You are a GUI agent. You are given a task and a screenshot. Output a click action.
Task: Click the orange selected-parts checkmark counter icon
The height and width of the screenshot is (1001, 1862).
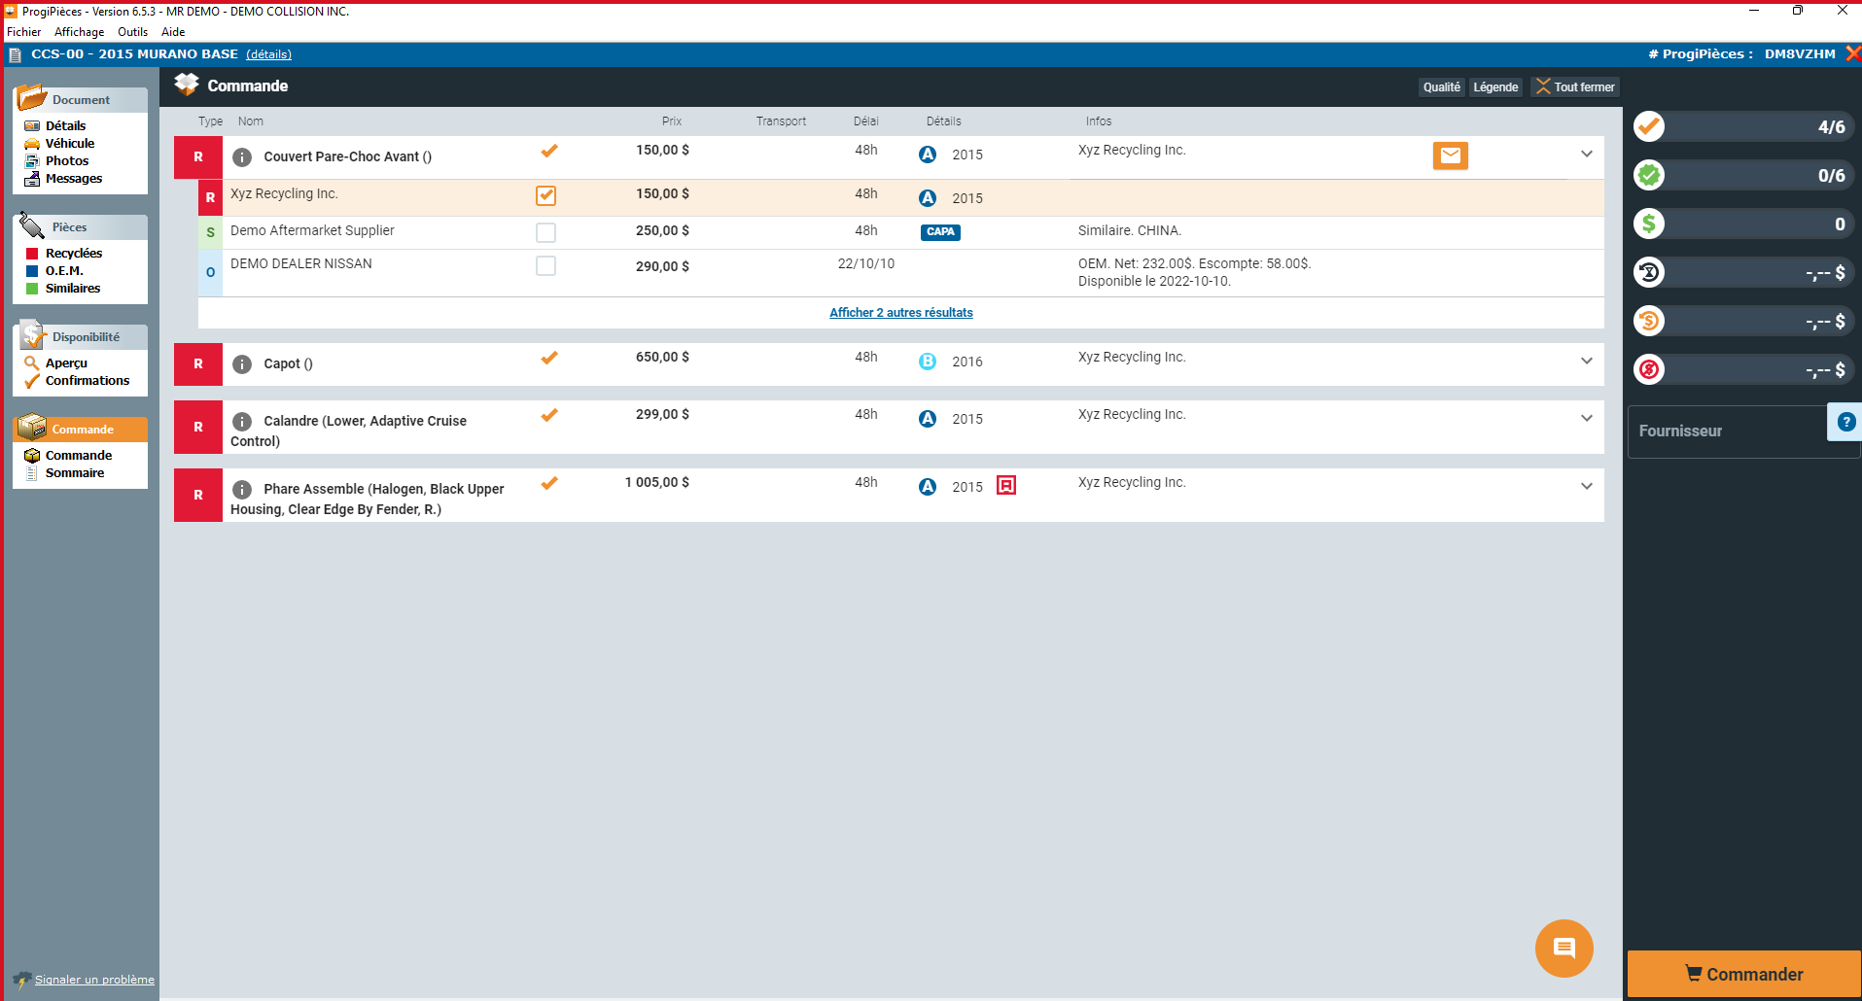tap(1649, 126)
